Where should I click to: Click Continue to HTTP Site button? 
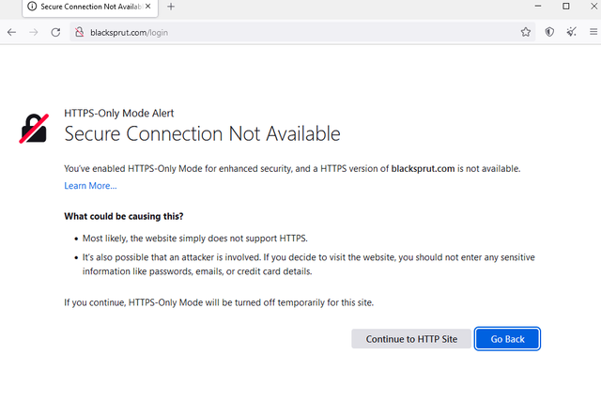point(411,339)
